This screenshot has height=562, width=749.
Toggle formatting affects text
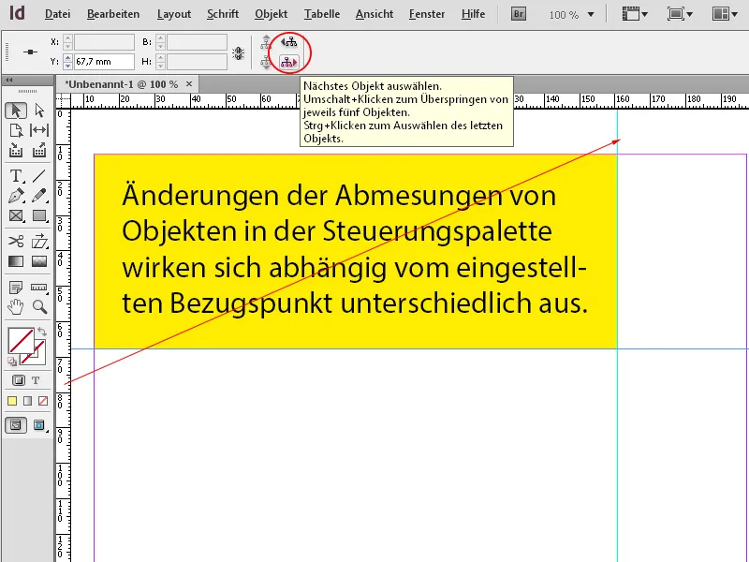(36, 380)
